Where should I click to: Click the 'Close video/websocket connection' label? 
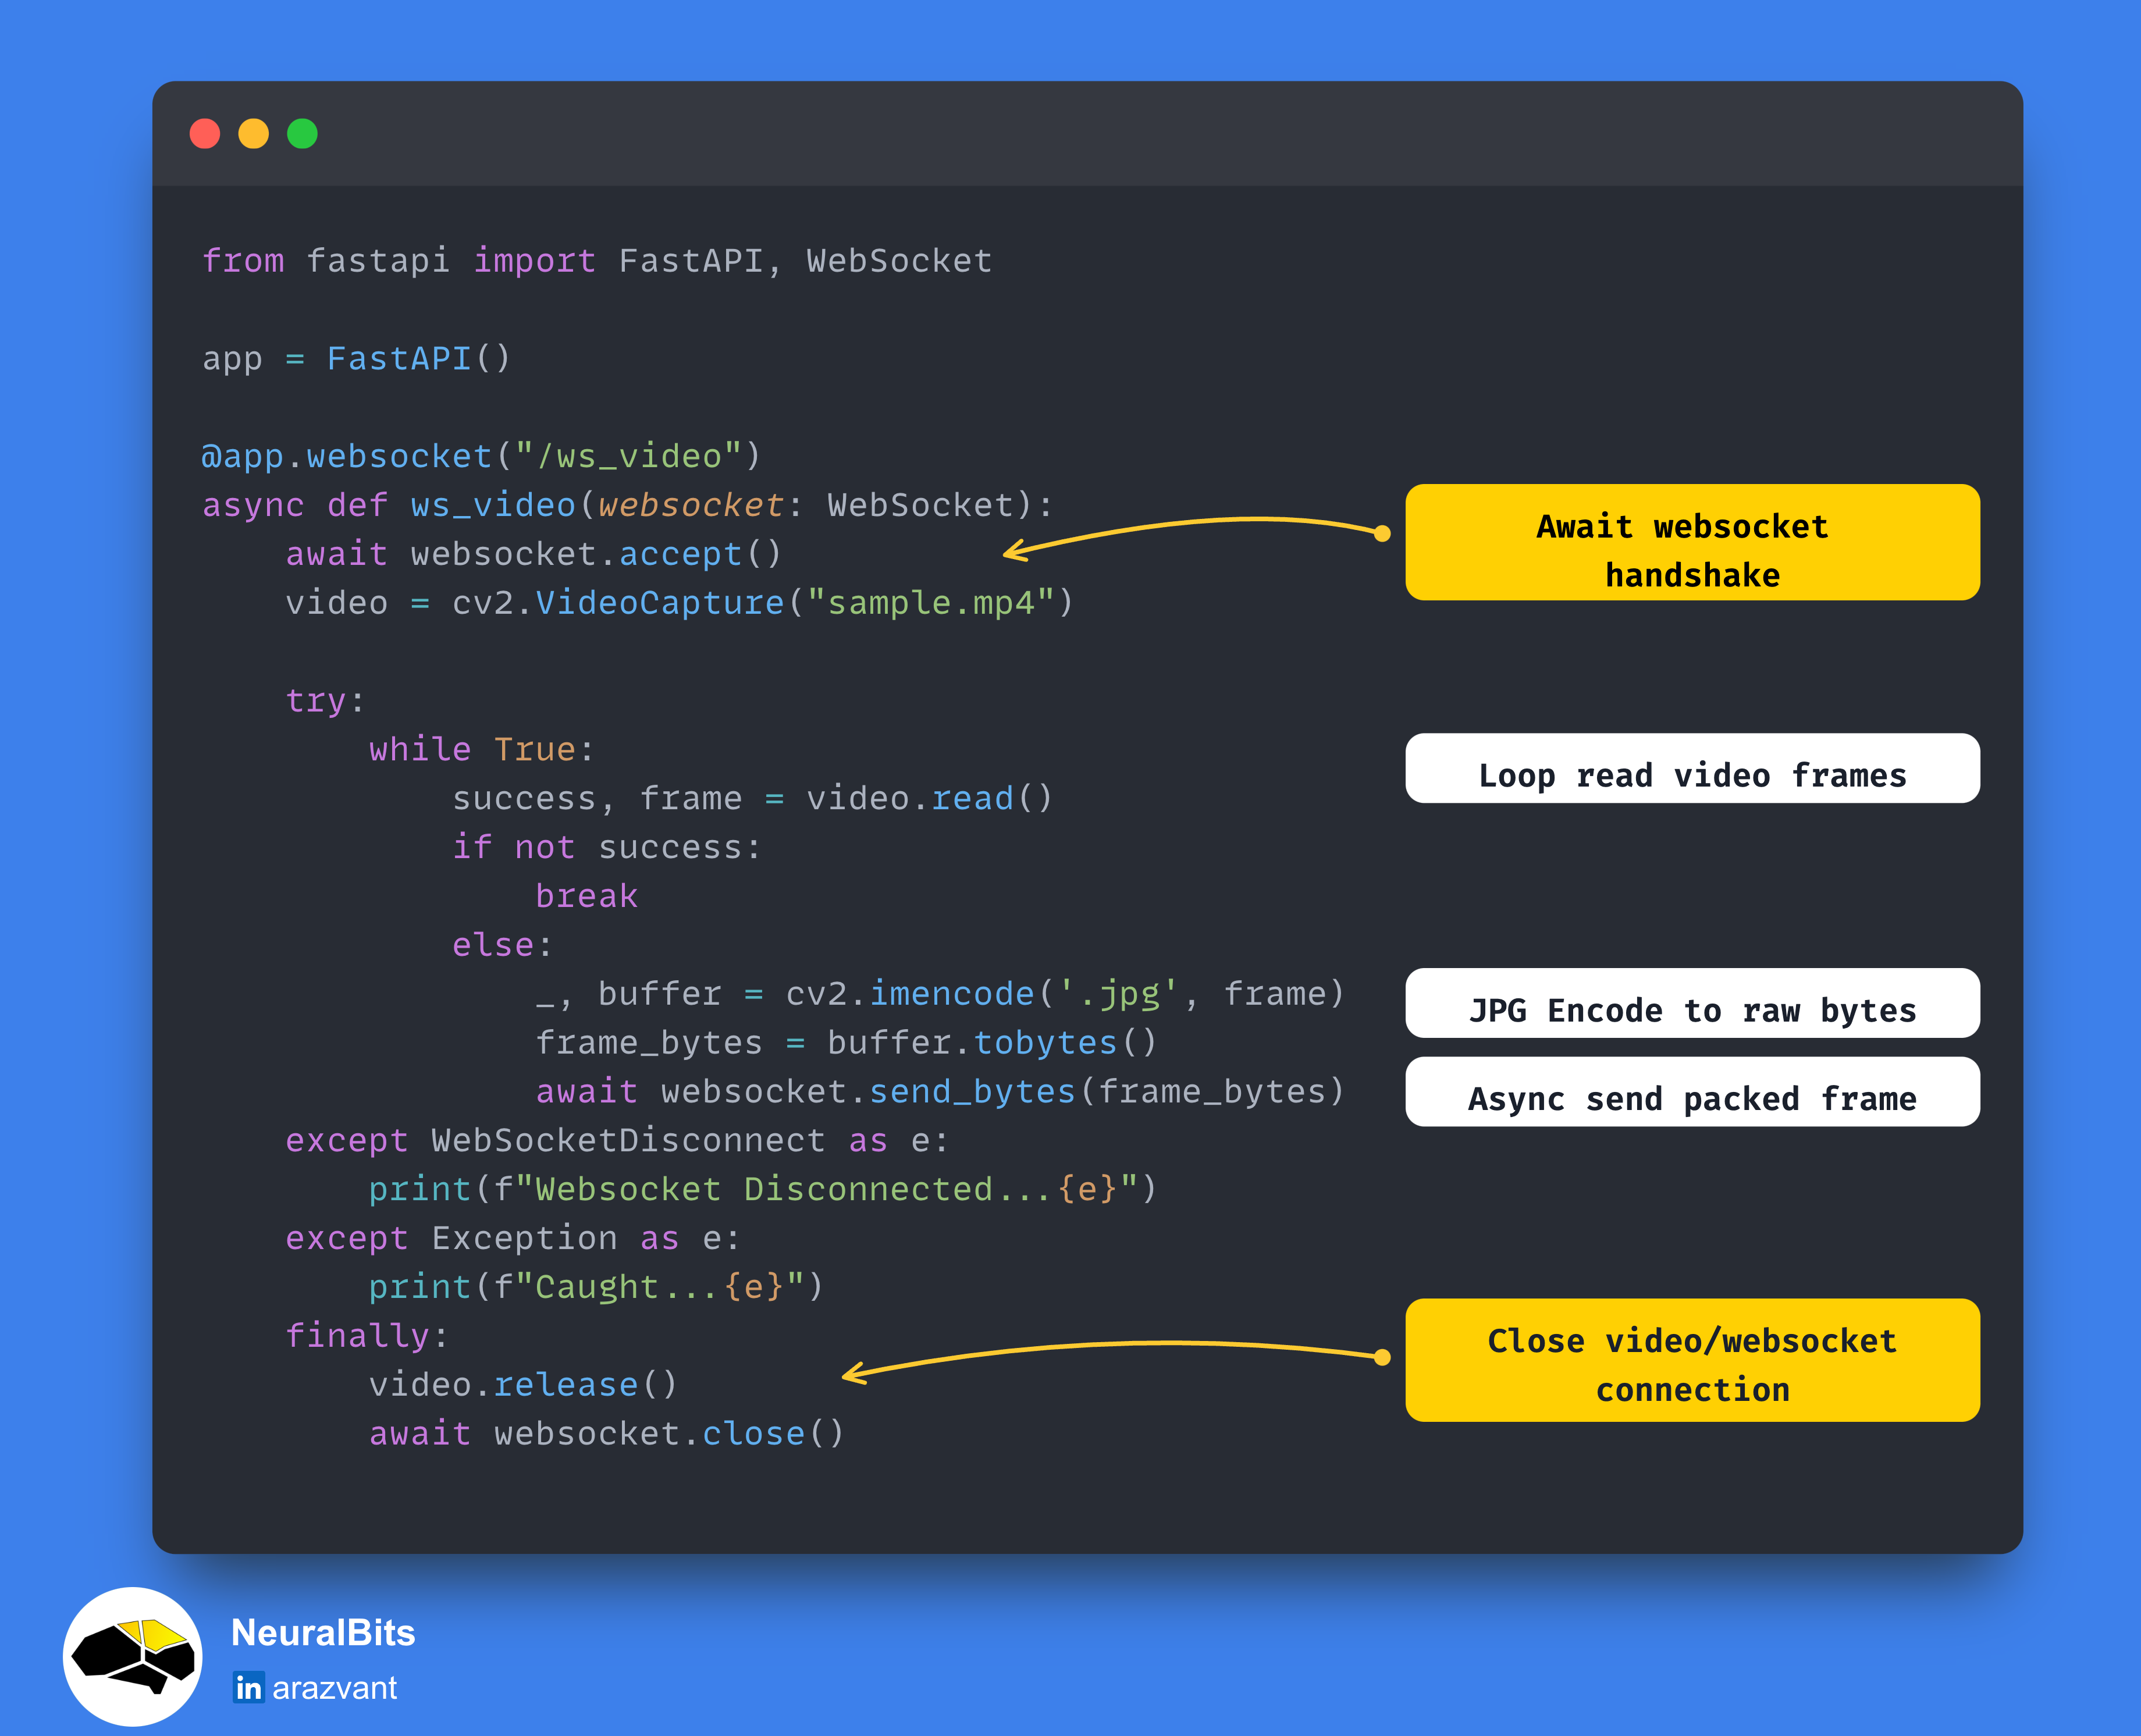1692,1360
